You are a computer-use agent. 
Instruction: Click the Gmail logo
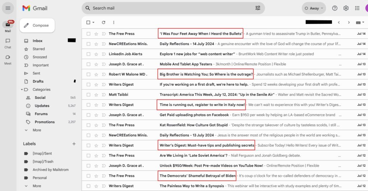pos(35,8)
